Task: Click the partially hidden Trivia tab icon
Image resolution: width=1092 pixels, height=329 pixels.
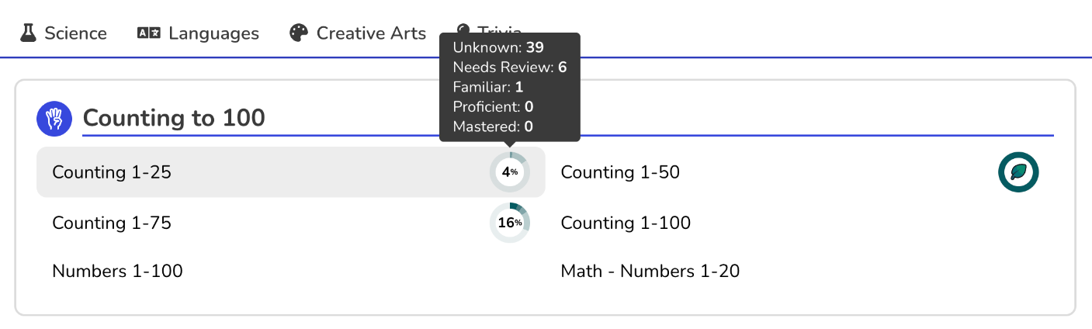Action: pyautogui.click(x=463, y=29)
